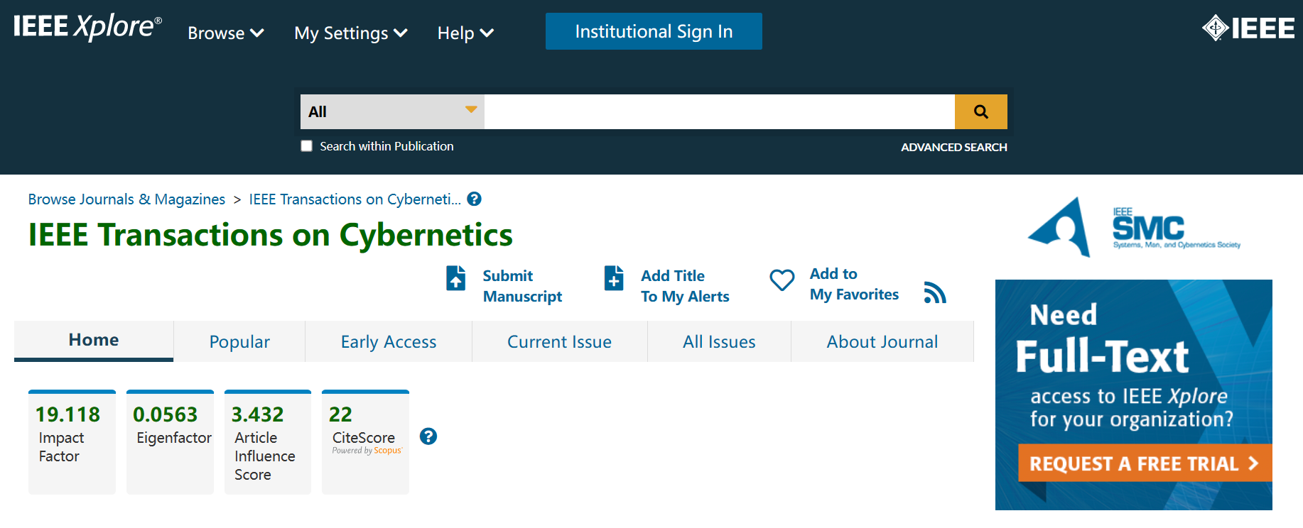Click the help icon next to CiteScore
Viewport: 1303px width, 528px height.
tap(428, 436)
